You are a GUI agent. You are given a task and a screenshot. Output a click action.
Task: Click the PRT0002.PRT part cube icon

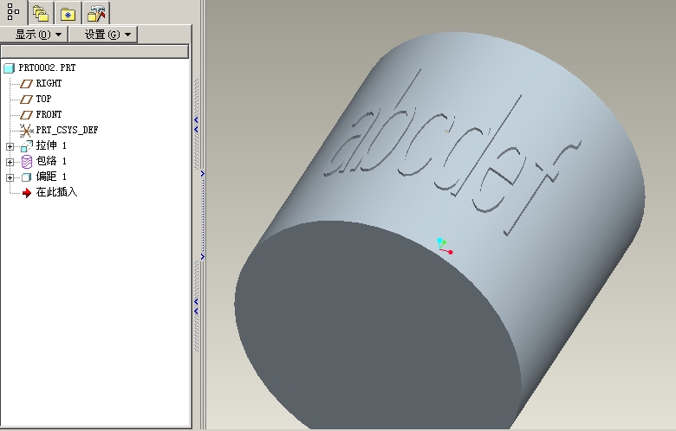tap(9, 68)
